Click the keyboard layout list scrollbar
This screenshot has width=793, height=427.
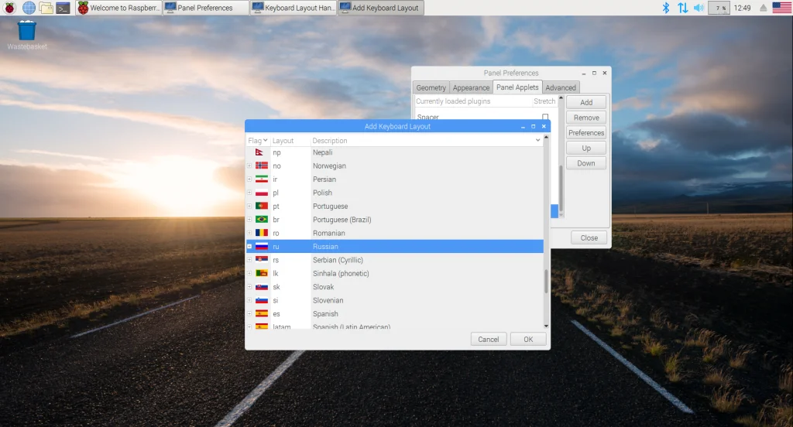[546, 282]
